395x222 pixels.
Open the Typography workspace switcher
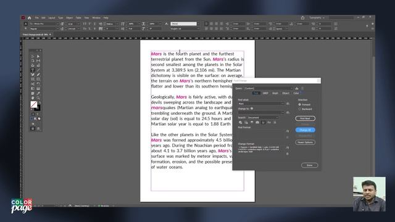pyautogui.click(x=317, y=18)
